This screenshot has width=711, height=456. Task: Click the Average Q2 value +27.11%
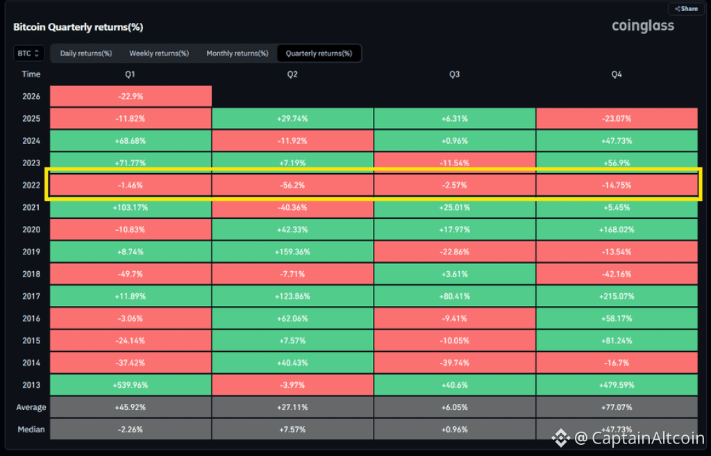point(292,407)
